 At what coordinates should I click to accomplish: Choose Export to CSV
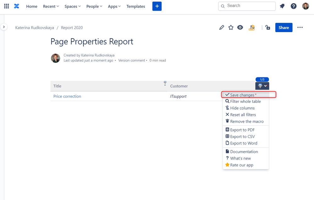pyautogui.click(x=246, y=136)
